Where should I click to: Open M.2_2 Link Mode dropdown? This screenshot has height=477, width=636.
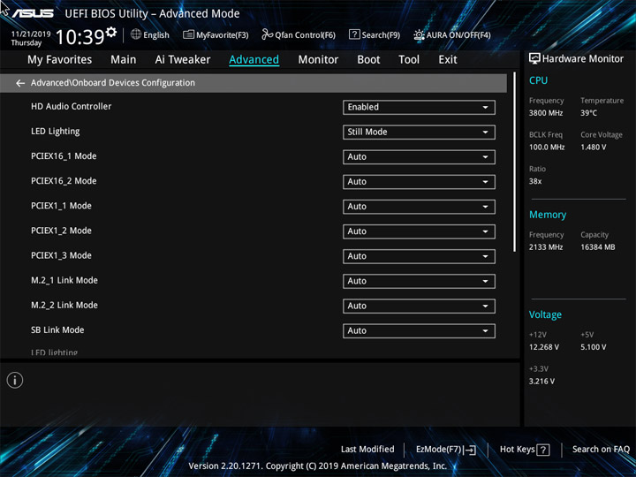pyautogui.click(x=419, y=307)
